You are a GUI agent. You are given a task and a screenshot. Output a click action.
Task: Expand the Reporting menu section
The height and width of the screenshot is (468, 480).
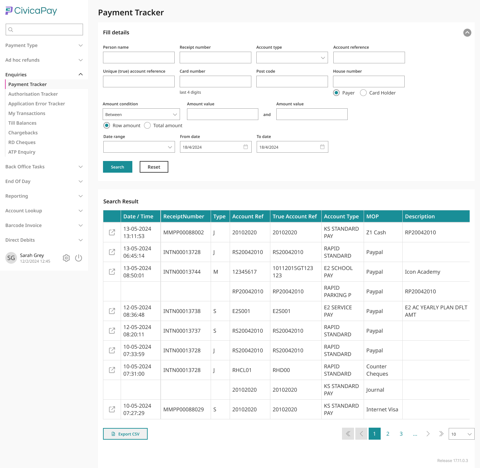tap(44, 196)
